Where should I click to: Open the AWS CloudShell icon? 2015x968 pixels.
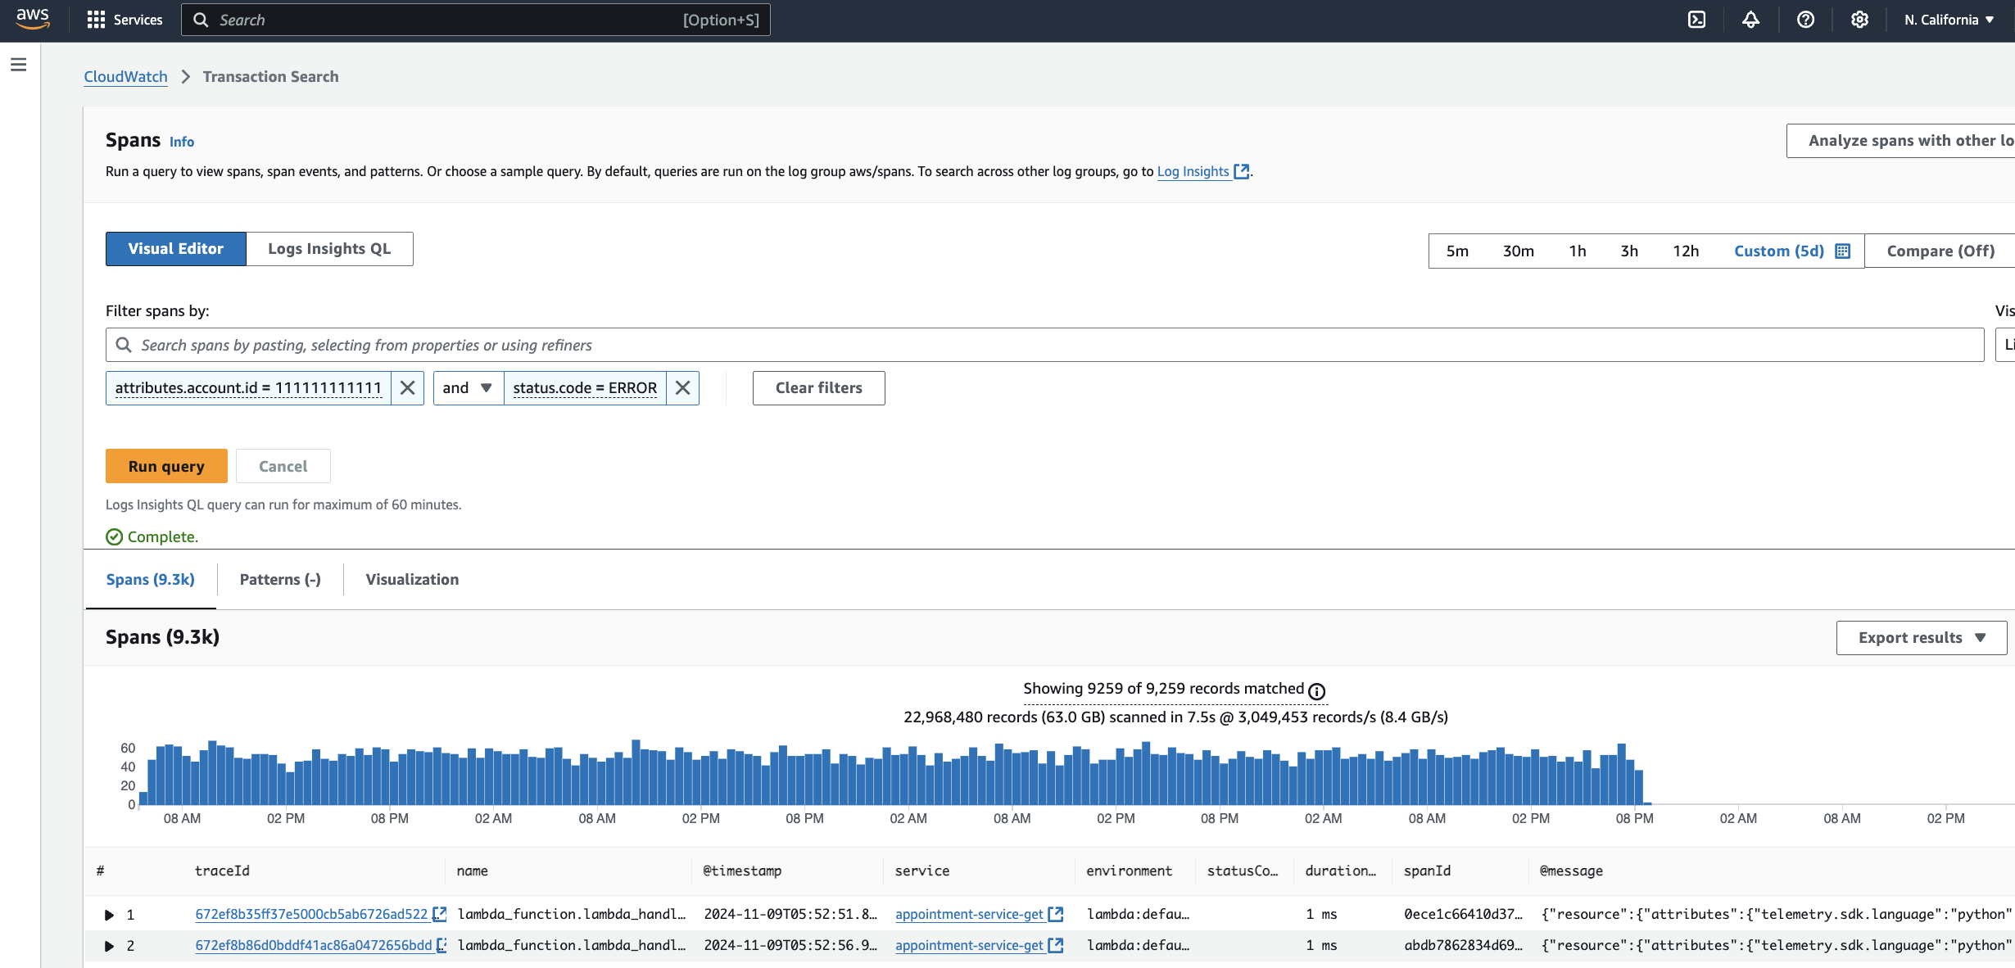(1696, 20)
